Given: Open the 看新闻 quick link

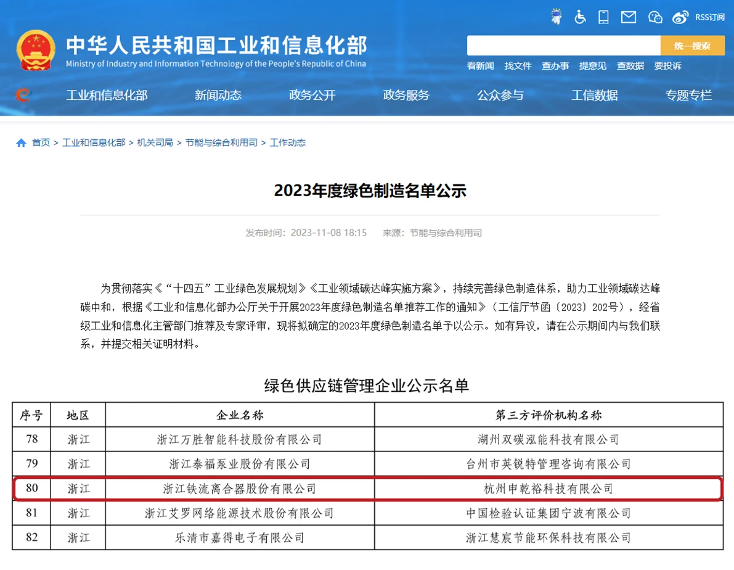Looking at the screenshot, I should coord(479,65).
